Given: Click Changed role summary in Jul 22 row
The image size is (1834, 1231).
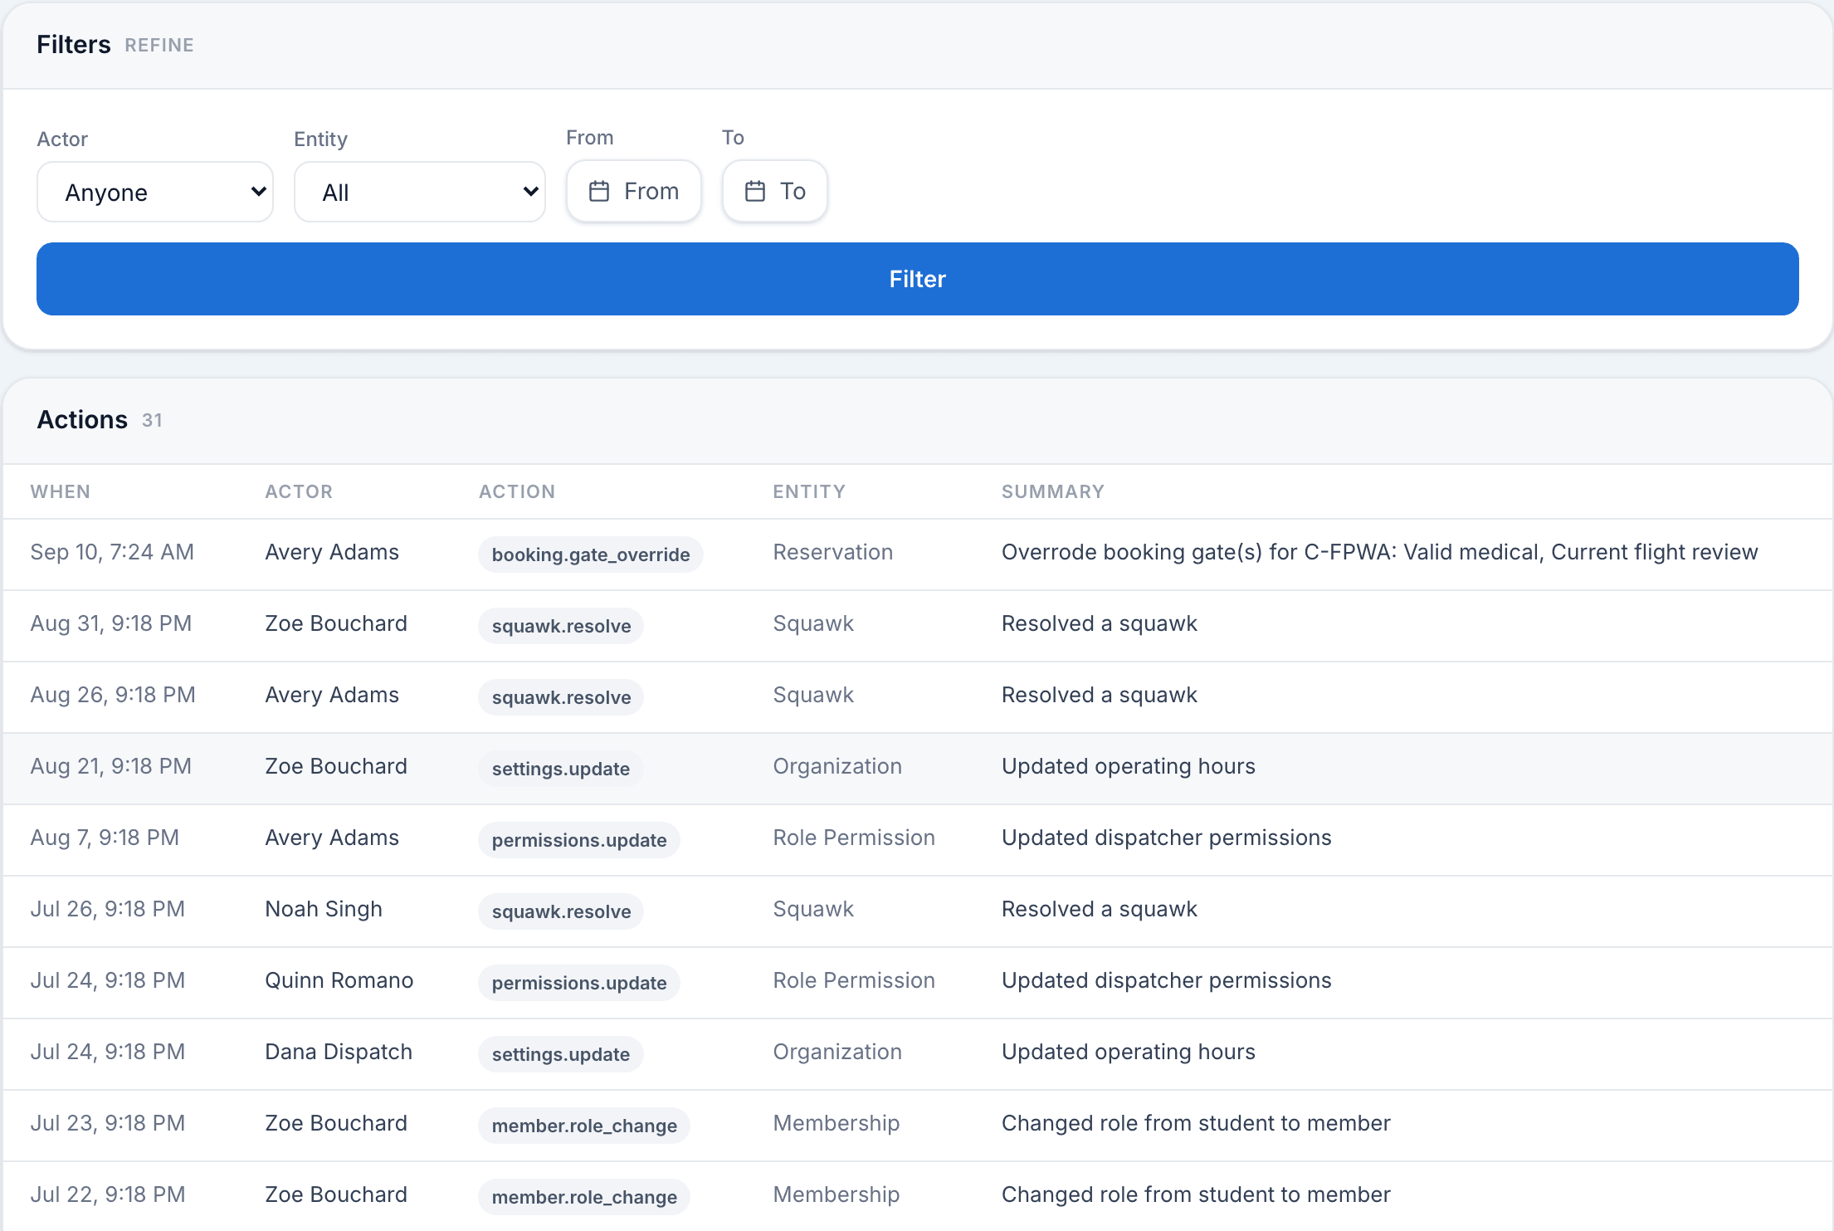Looking at the screenshot, I should pyautogui.click(x=1196, y=1194).
